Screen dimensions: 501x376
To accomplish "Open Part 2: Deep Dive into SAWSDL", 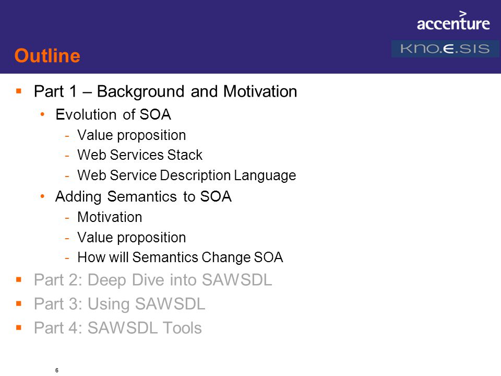I will 153,280.
